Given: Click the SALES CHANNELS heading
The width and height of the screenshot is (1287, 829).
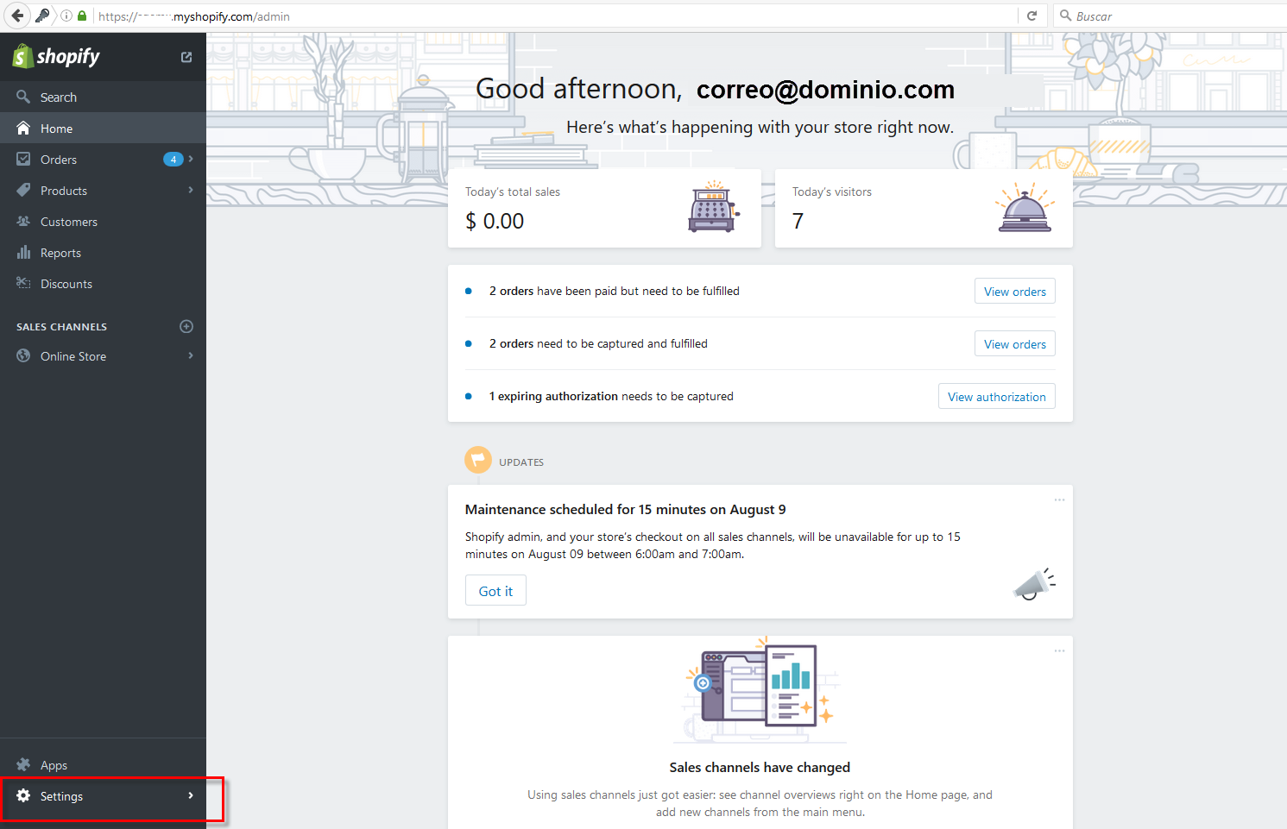Looking at the screenshot, I should tap(61, 327).
